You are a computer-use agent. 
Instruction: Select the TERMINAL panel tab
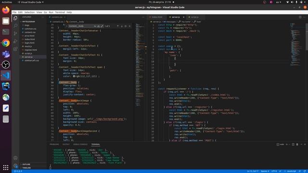(x=95, y=144)
